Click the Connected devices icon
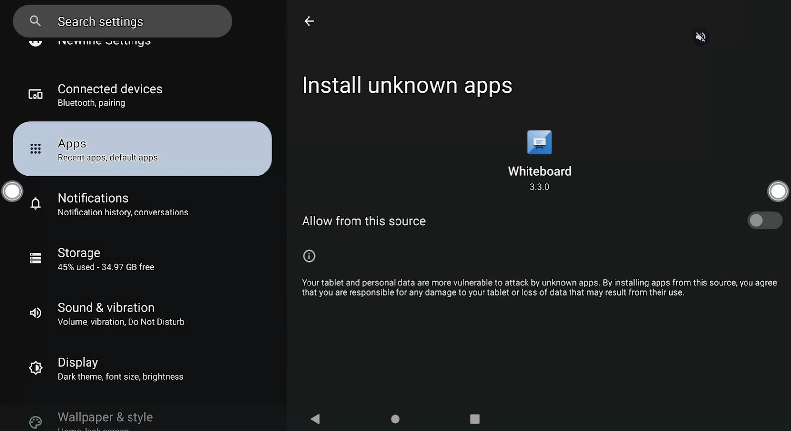791x431 pixels. pyautogui.click(x=35, y=95)
